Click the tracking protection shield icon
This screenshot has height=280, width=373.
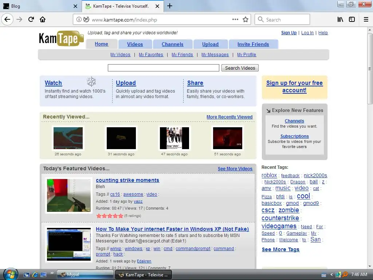tap(86, 20)
